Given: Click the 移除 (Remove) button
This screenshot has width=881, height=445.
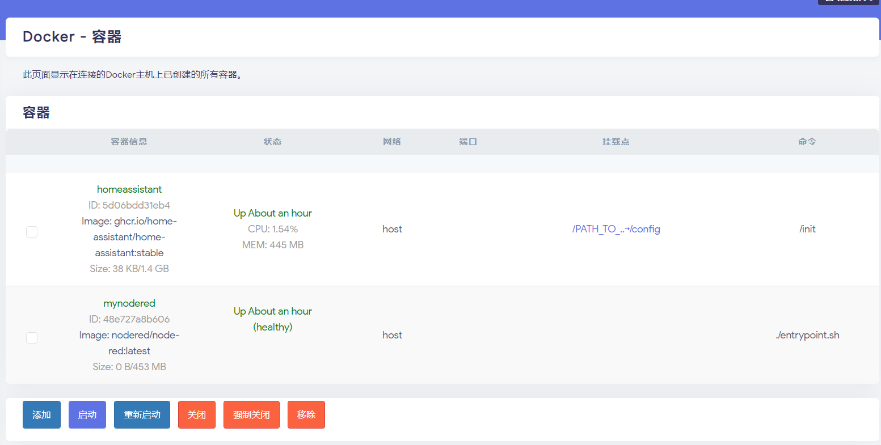Looking at the screenshot, I should pyautogui.click(x=306, y=414).
